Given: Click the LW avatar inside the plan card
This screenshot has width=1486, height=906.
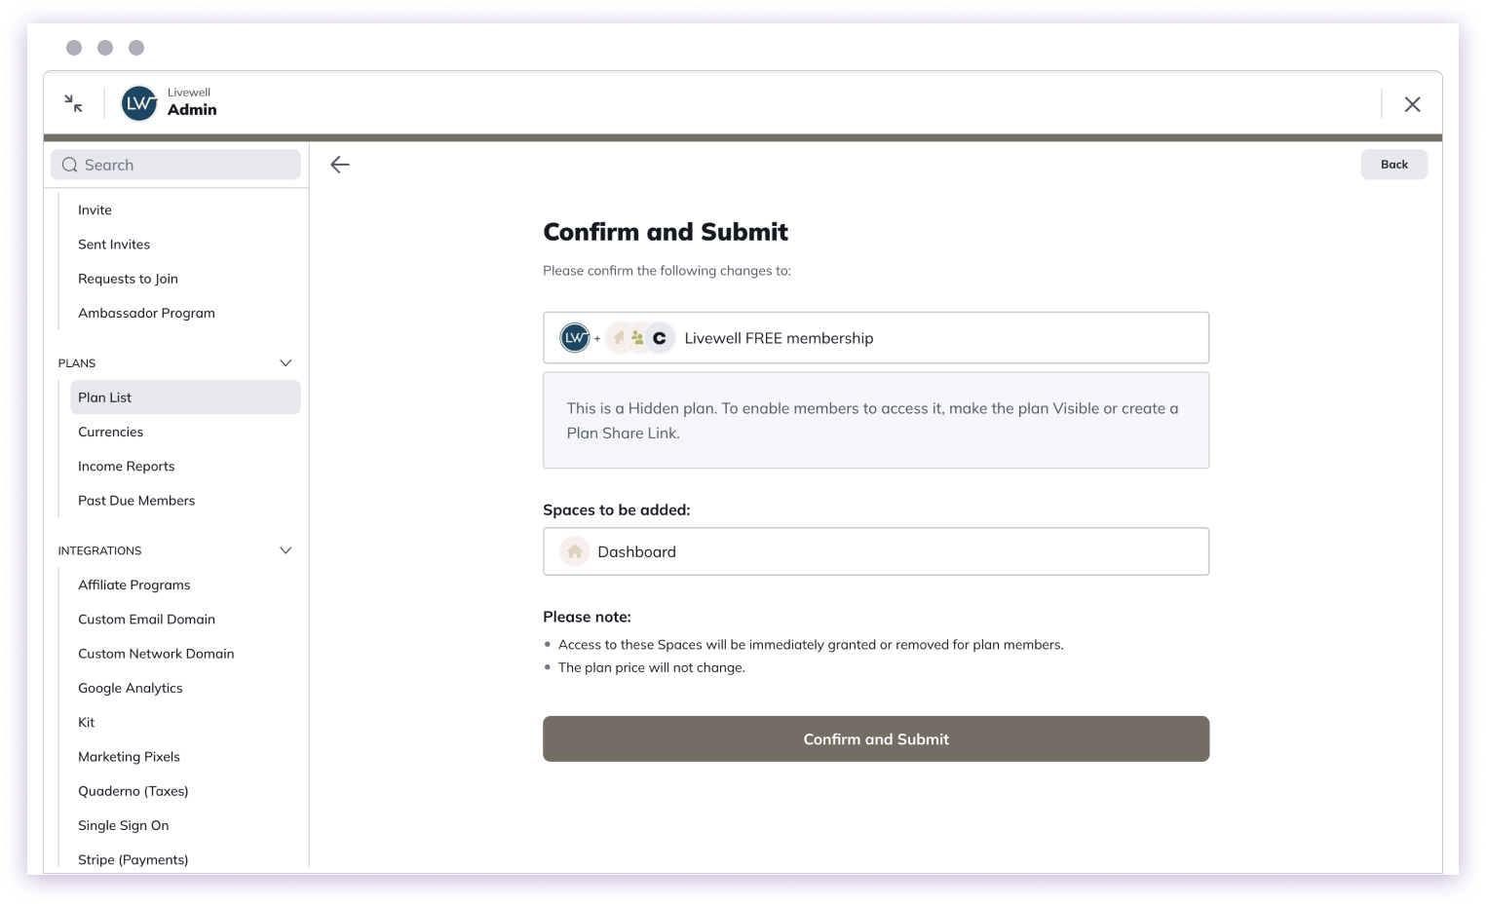Looking at the screenshot, I should click(x=575, y=337).
